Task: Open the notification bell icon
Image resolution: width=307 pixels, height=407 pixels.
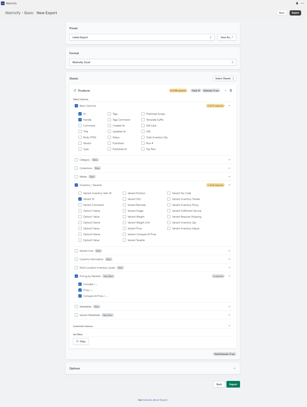Action: 297,3
